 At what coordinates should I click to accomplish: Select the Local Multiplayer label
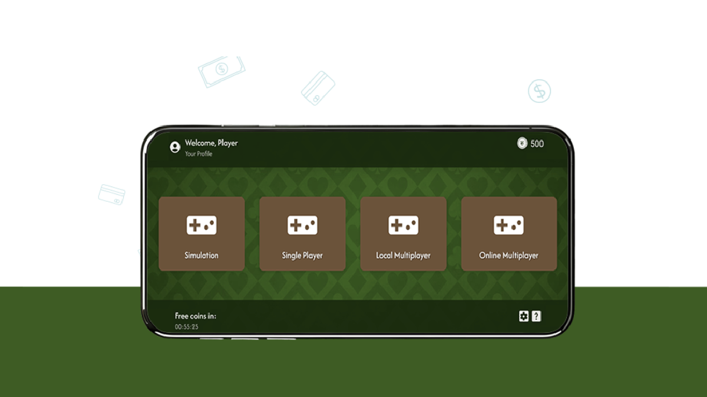(404, 255)
